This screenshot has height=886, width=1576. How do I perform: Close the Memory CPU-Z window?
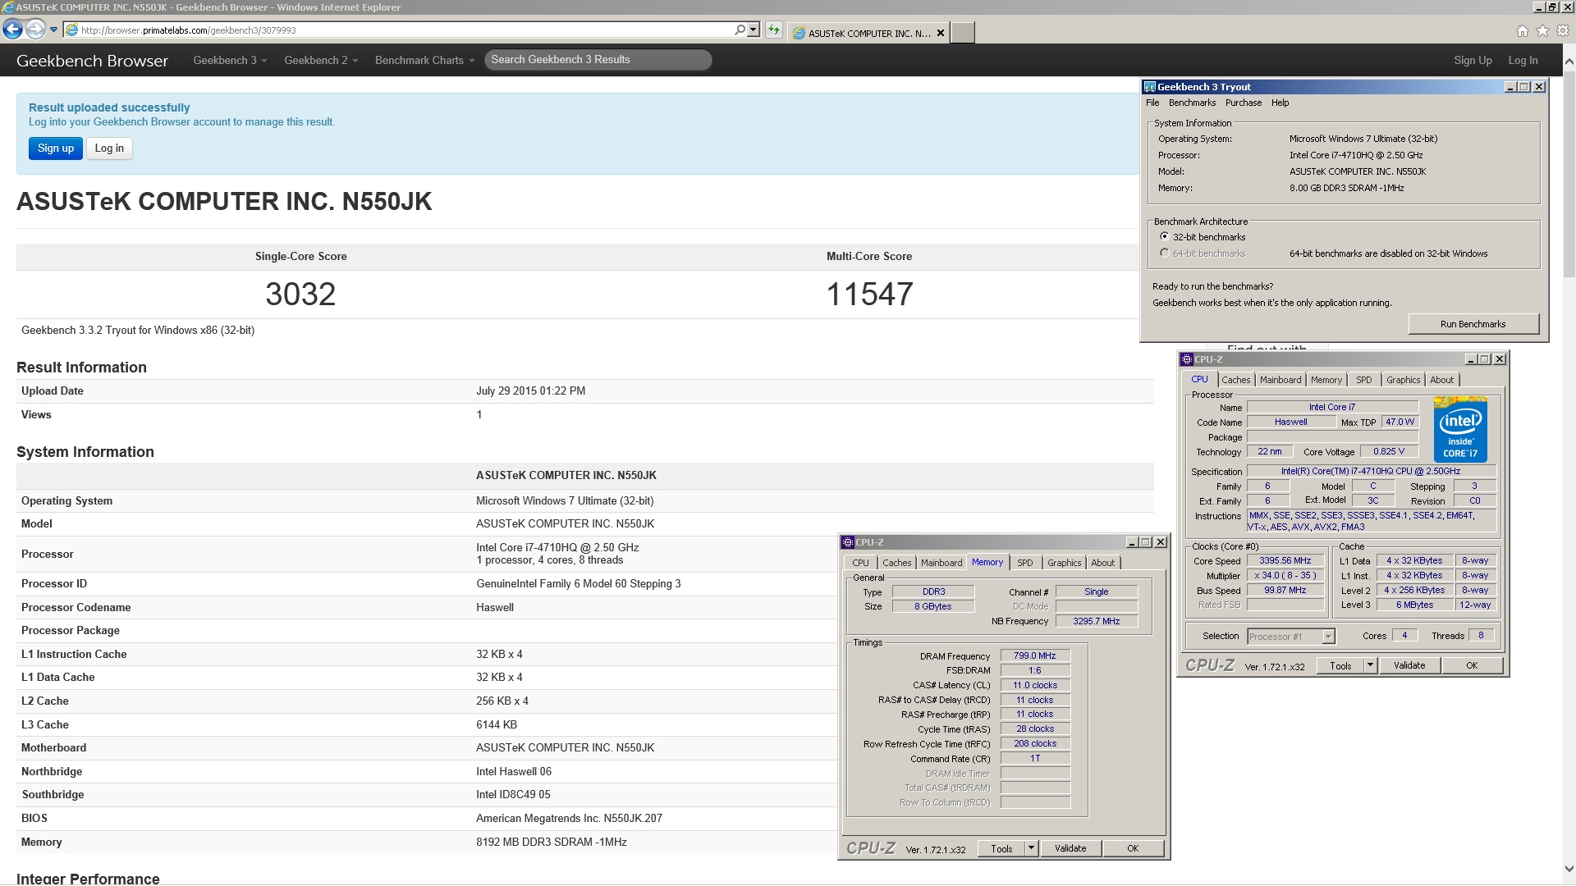[x=1161, y=542]
